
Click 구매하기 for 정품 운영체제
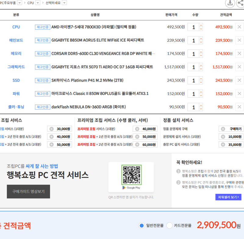tap(231, 129)
